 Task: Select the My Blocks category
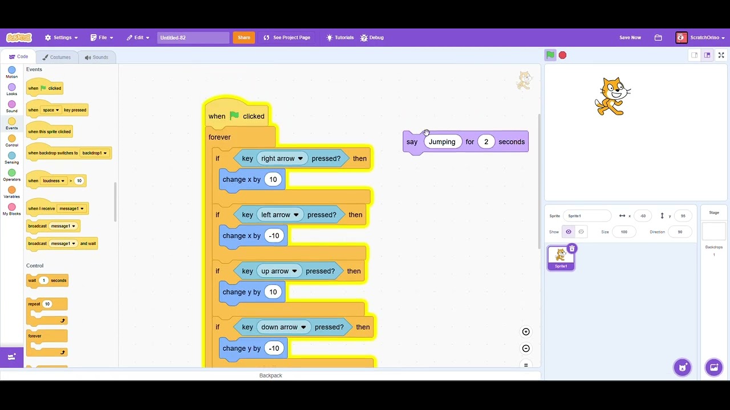point(11,209)
